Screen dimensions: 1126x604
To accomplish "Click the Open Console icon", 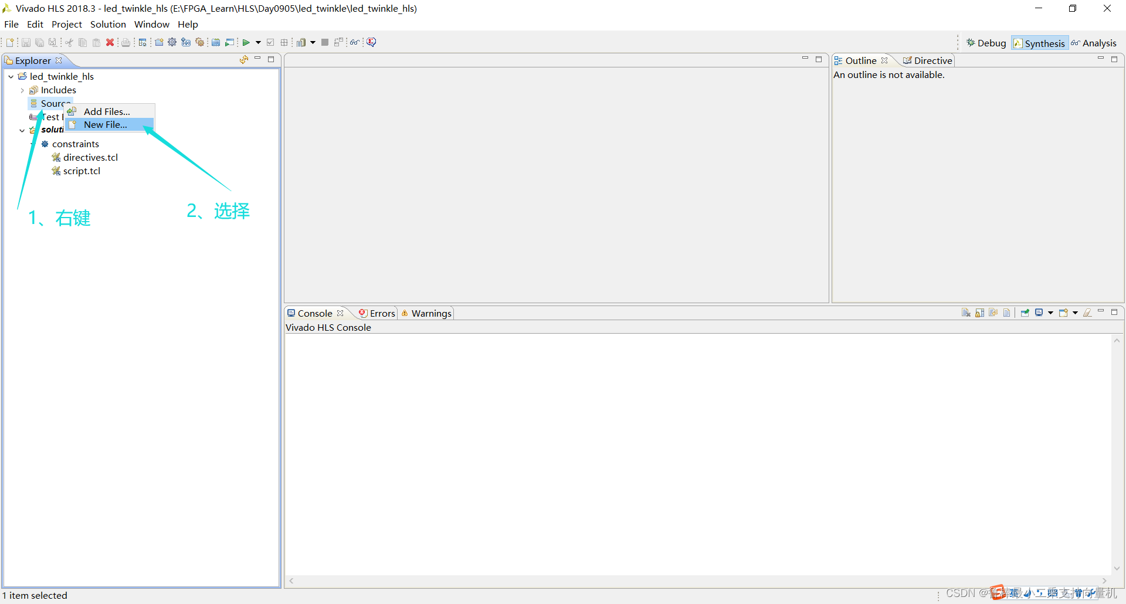I will coord(1063,313).
